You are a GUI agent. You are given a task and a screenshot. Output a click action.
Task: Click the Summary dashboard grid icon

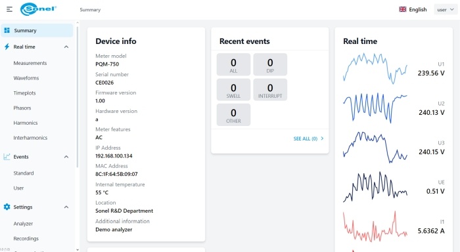[x=7, y=30]
